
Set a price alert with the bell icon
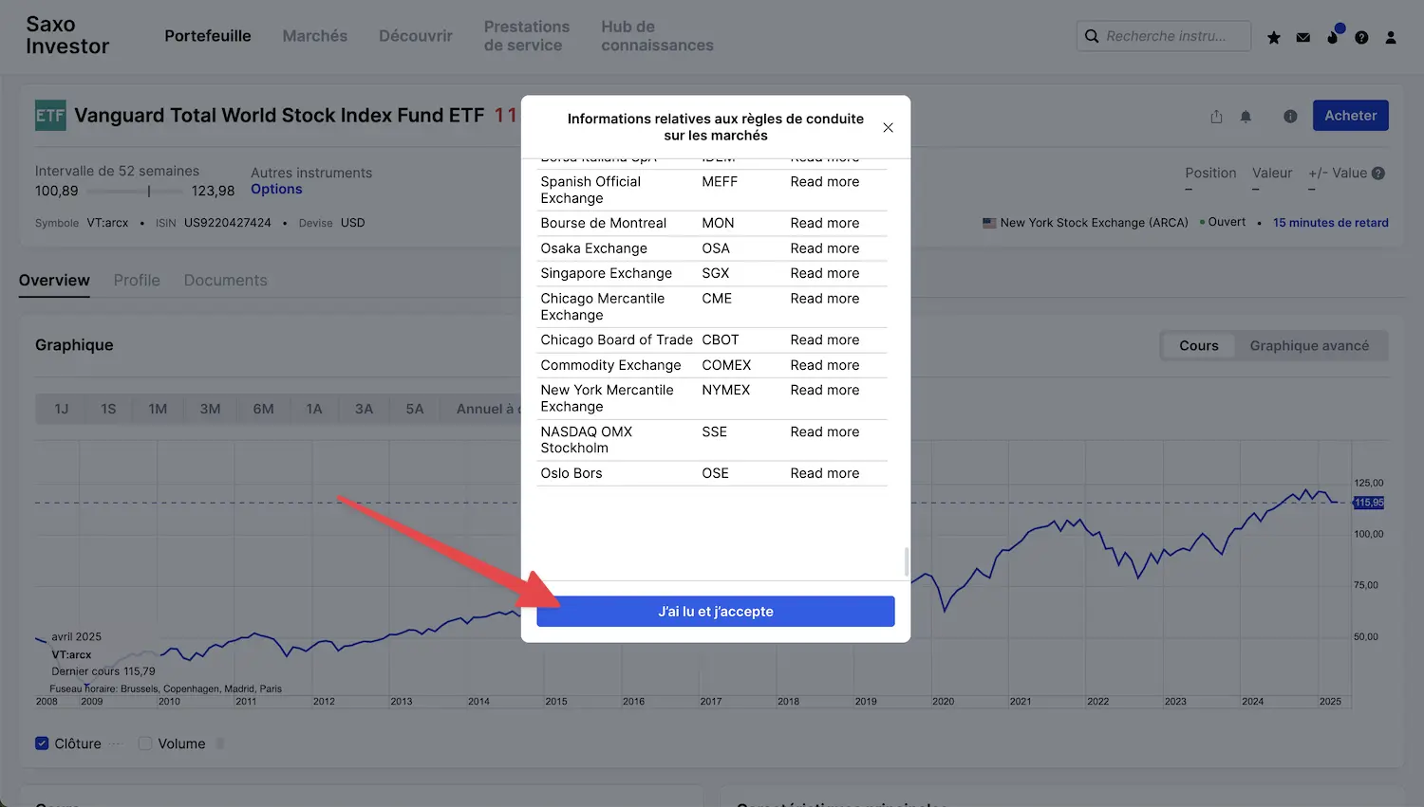click(1246, 117)
